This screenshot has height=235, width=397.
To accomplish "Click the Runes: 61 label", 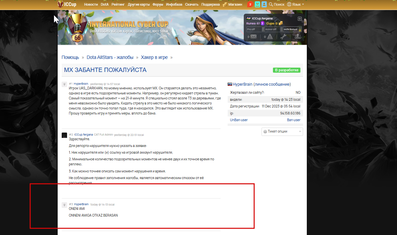I will coord(253,23).
